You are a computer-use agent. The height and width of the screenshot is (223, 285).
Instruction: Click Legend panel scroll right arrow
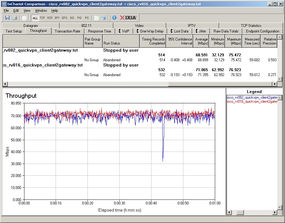coord(274,212)
